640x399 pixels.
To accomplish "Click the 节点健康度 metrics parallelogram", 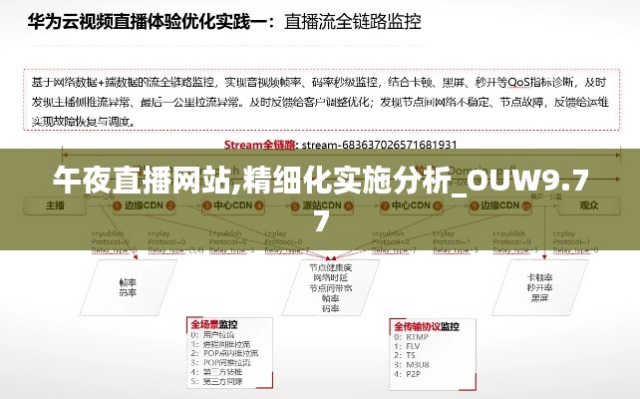I will click(x=330, y=284).
